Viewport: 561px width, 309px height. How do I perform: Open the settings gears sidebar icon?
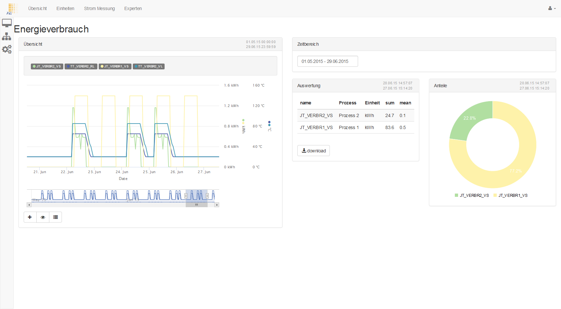(x=7, y=49)
